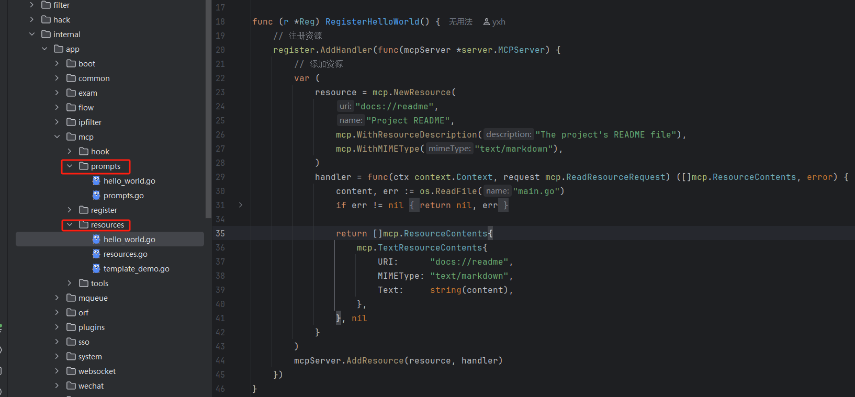Click the folder icon beside filter

[46, 5]
